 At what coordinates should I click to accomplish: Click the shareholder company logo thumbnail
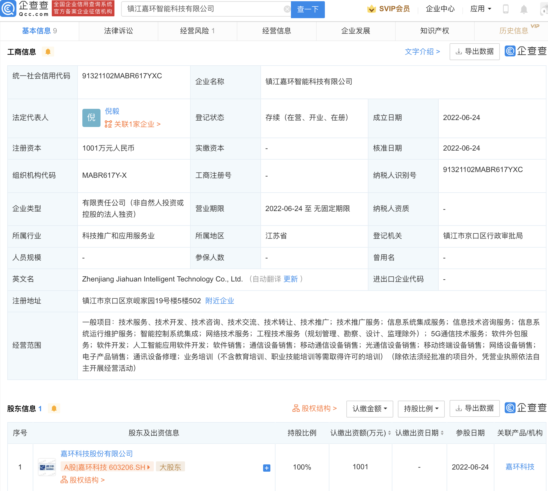click(47, 467)
